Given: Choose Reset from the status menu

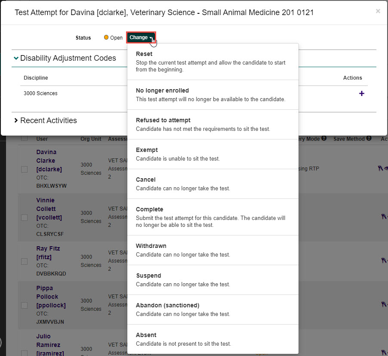Looking at the screenshot, I should (x=144, y=54).
